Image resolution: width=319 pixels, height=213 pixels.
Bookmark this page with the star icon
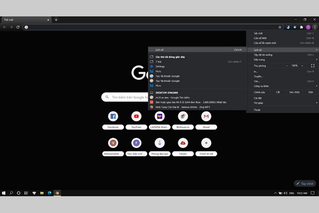280,27
